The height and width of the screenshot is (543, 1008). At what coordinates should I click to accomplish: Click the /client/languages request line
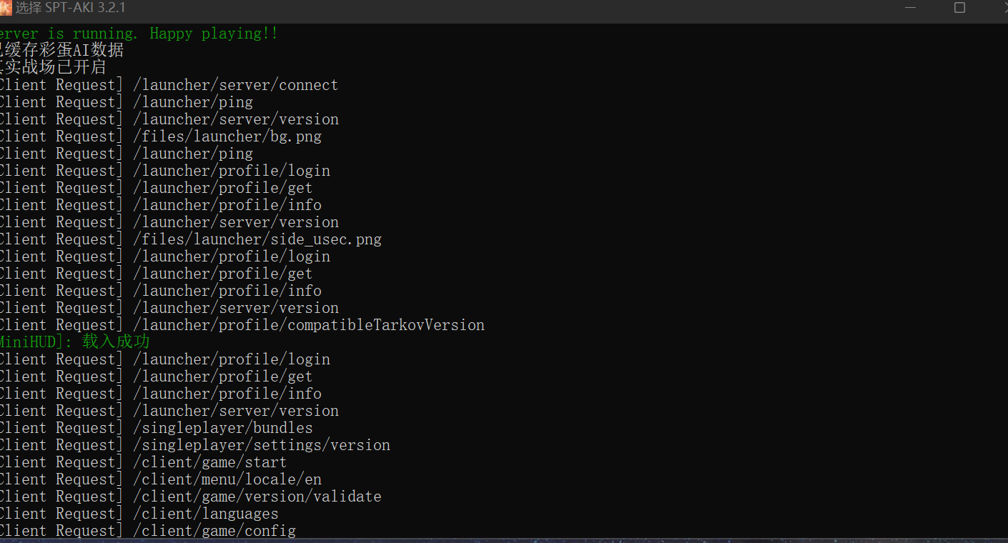pyautogui.click(x=139, y=514)
